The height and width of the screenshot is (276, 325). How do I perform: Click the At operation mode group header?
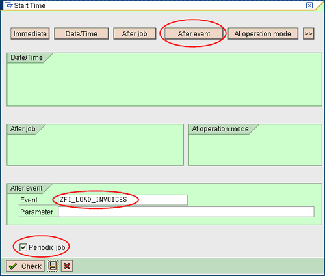220,129
